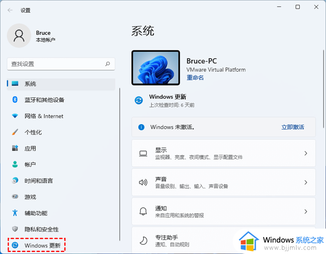The height and width of the screenshot is (254, 326).
Task: Click the 系统 page heading
Action: click(x=143, y=31)
